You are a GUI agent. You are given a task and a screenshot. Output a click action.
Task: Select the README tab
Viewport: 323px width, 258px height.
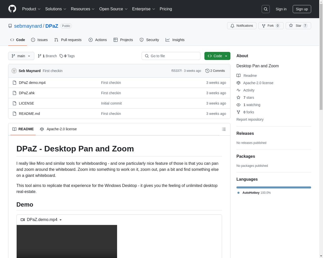pos(23,129)
